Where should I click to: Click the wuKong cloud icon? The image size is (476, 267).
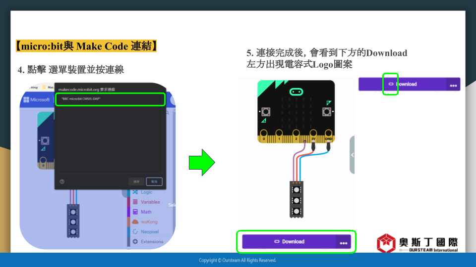pyautogui.click(x=135, y=222)
